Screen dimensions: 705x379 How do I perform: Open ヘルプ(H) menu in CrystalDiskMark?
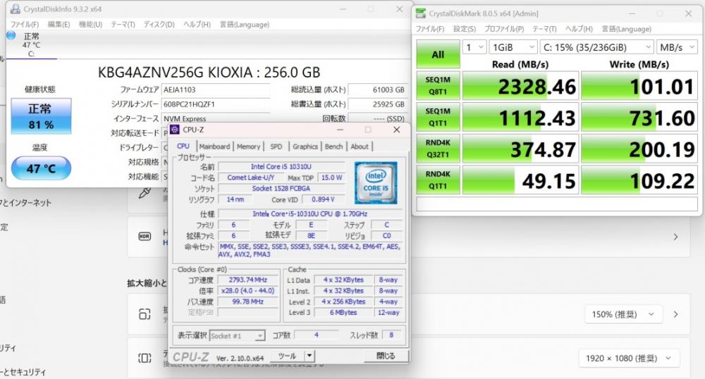579,29
